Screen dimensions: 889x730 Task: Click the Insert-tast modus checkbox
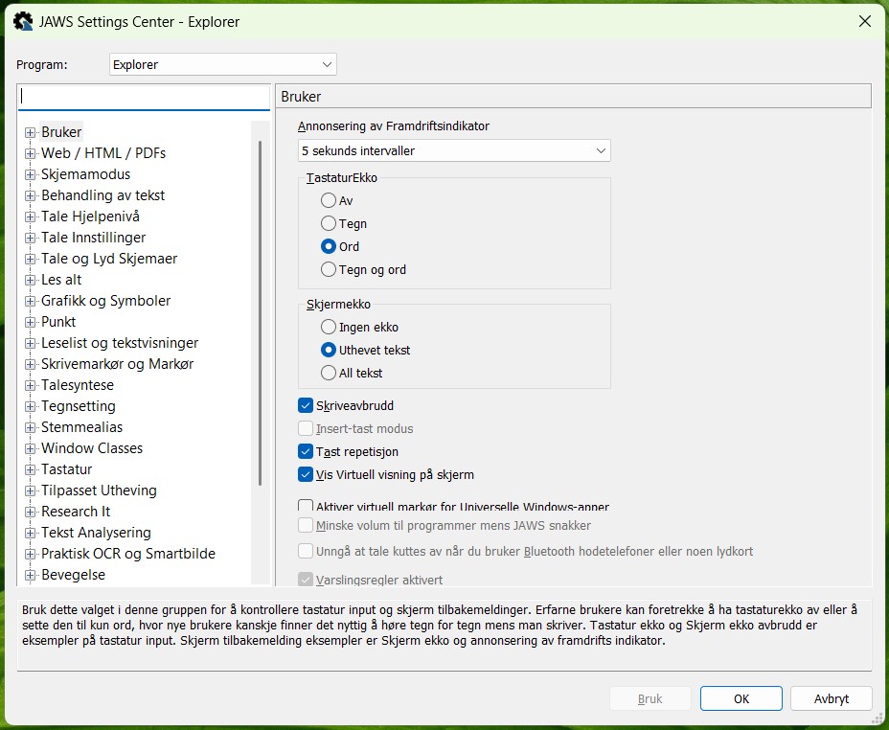point(306,428)
